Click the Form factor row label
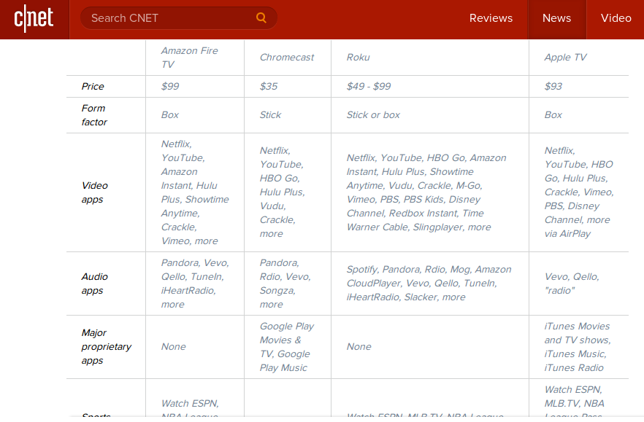 click(x=94, y=115)
